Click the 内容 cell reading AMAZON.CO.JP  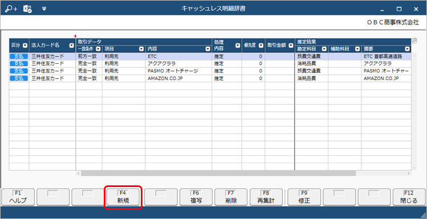[x=178, y=79]
